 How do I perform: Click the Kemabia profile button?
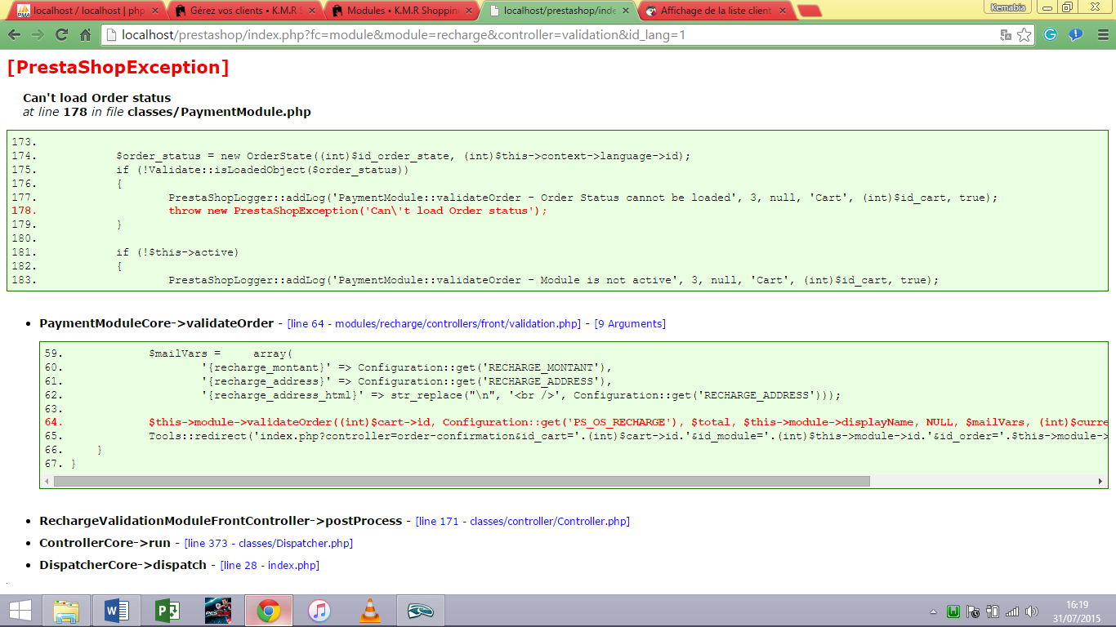(x=1007, y=7)
